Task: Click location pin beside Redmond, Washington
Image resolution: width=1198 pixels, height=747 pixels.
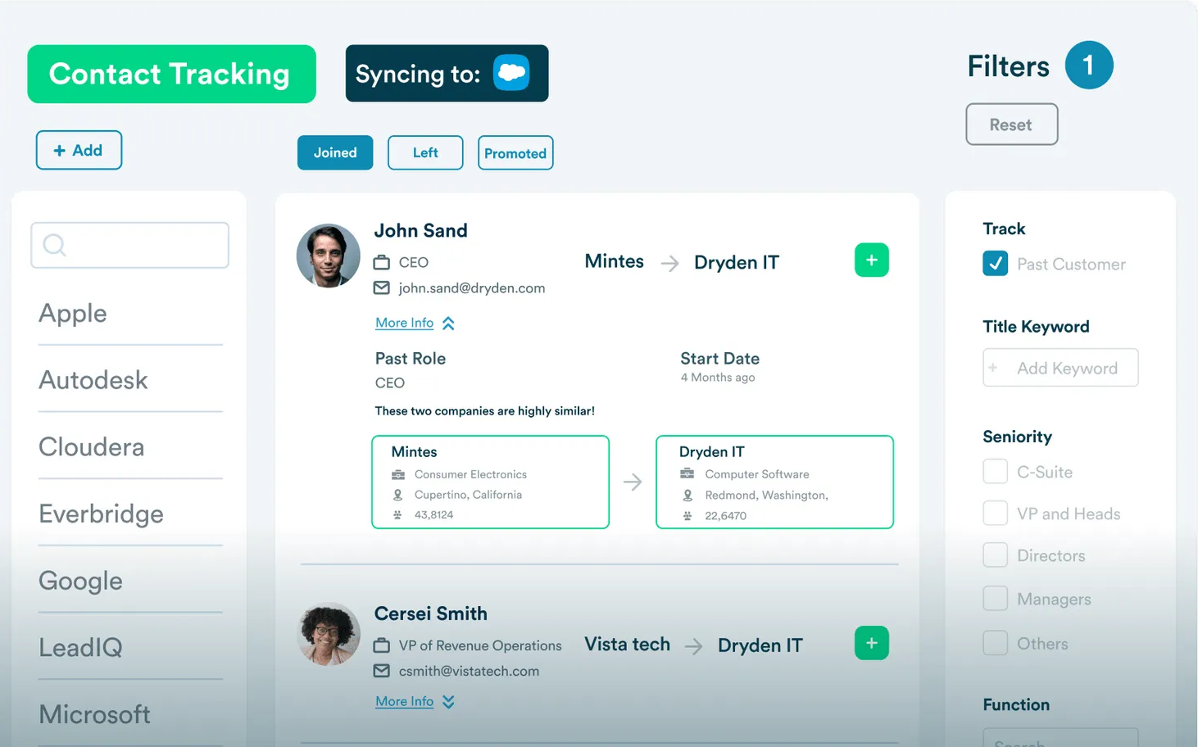Action: pos(687,496)
